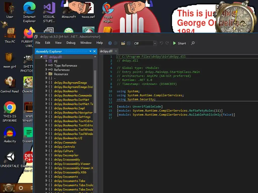This screenshot has height=193, width=258.
Task: Click the Resources folder icon
Action: click(x=50, y=74)
